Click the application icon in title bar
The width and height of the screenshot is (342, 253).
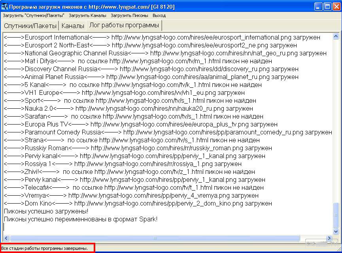5,7
